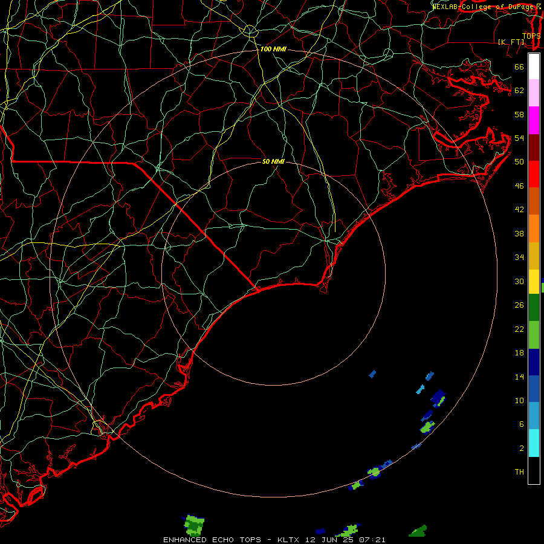Screen dimensions: 544x544
Task: Select the '34' legend value
Action: [x=519, y=257]
